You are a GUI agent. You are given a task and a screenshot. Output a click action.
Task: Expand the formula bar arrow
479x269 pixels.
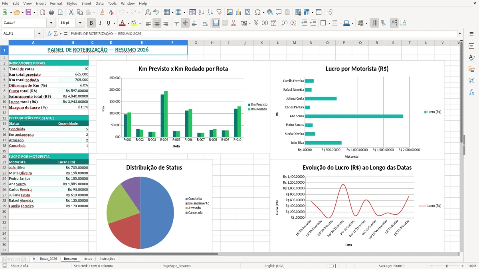click(460, 33)
